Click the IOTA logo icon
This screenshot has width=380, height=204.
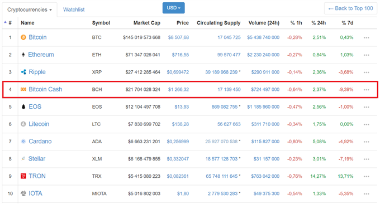click(23, 193)
